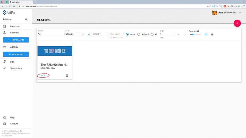Image resolution: width=246 pixels, height=138 pixels.
Task: Click the browser forward arrow
Action: tap(6, 6)
